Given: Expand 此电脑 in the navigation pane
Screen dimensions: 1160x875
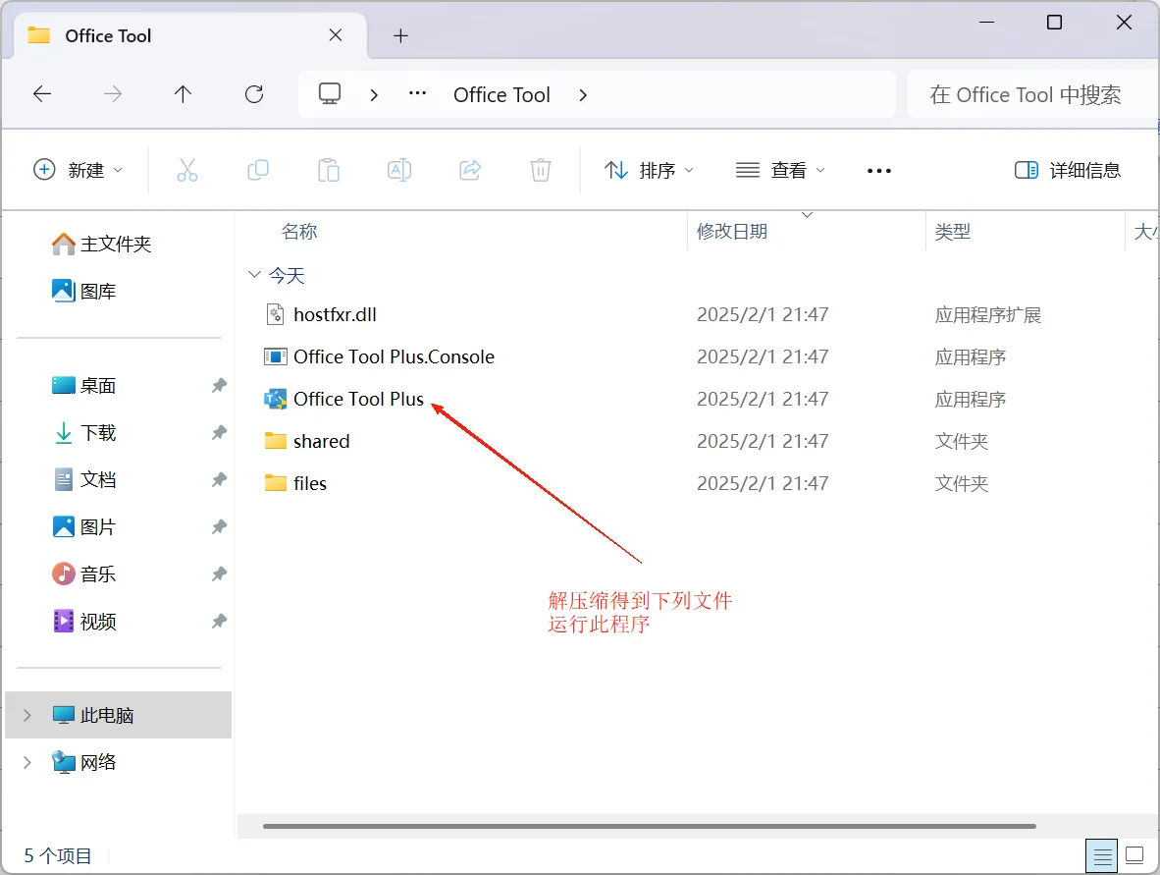Looking at the screenshot, I should (26, 715).
